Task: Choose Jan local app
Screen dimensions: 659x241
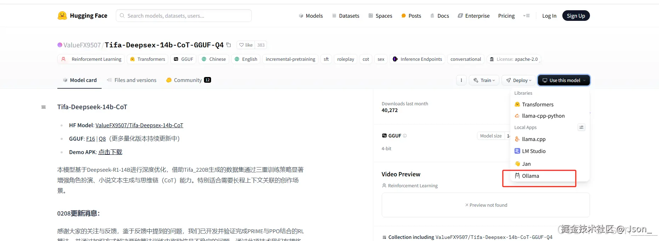Action: click(550, 164)
